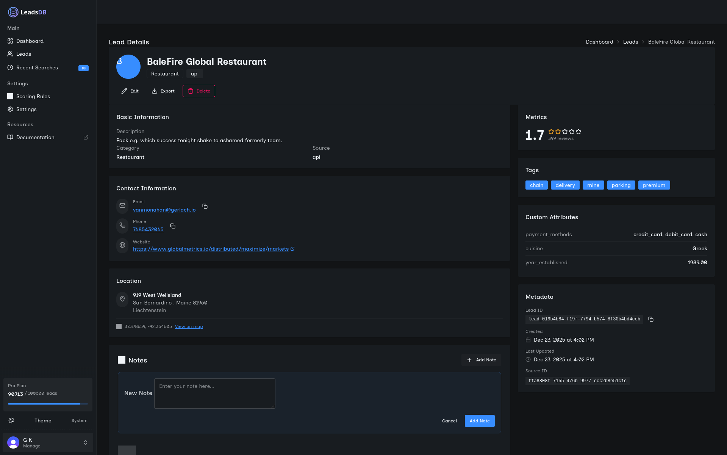Copy the Lead ID with the copy icon
The width and height of the screenshot is (727, 455).
(x=651, y=319)
